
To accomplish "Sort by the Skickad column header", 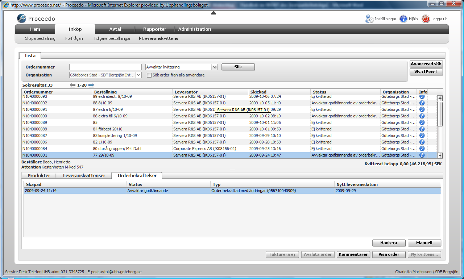I will (x=279, y=92).
